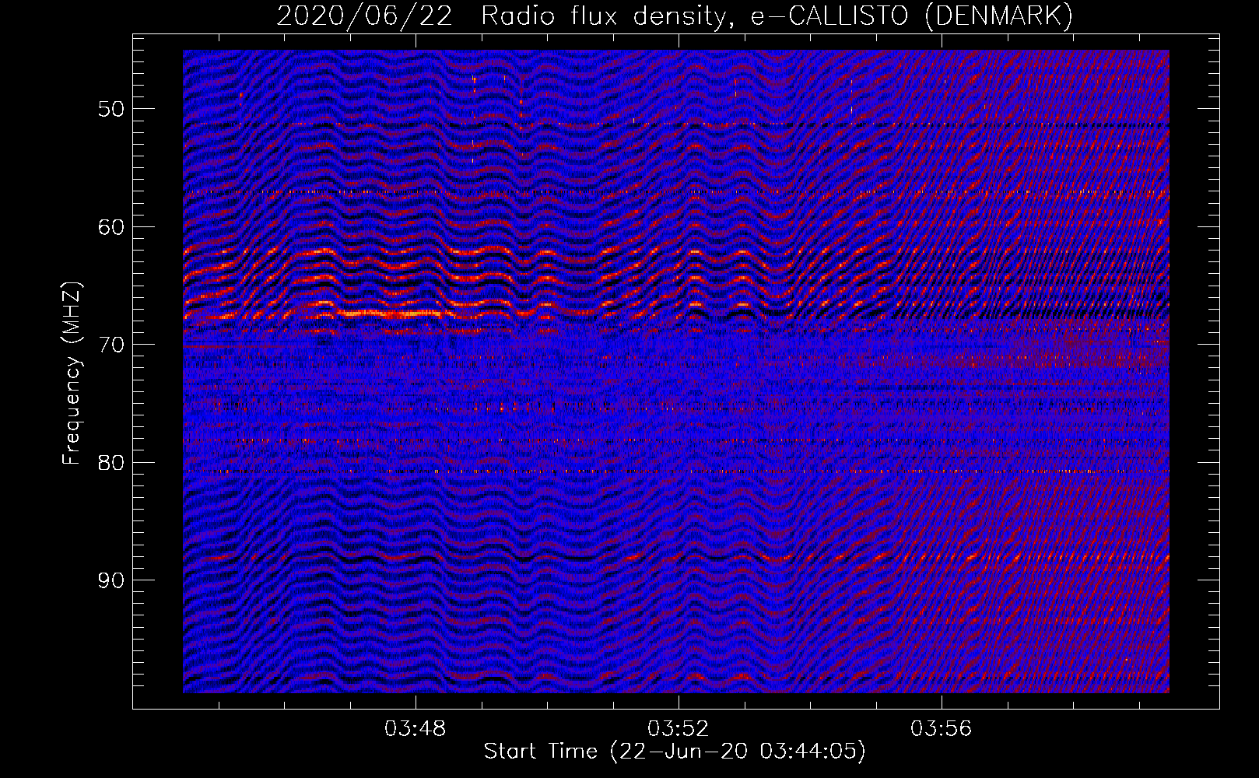Image resolution: width=1259 pixels, height=778 pixels.
Task: Click the date 2020/06/22 in the title
Action: coord(364,16)
